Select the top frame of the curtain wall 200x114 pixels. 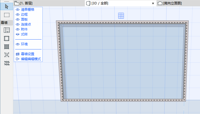pyautogui.click(x=122, y=22)
